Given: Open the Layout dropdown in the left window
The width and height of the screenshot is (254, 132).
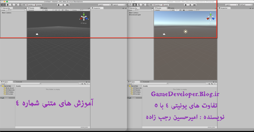Looking at the screenshot, I should [x=119, y=5].
